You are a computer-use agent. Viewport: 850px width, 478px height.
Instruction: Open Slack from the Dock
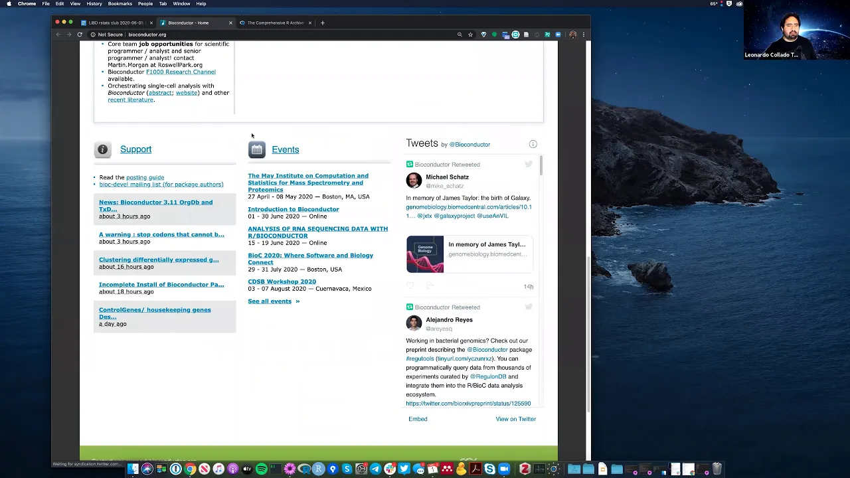390,469
